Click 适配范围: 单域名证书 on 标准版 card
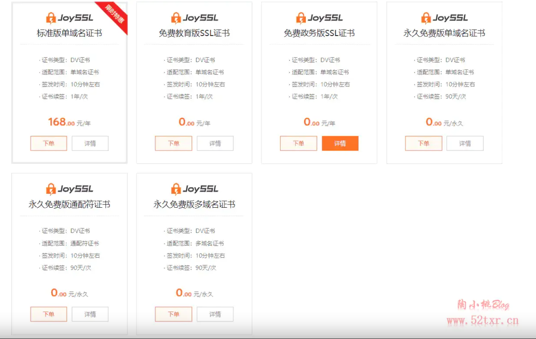Screen dimensions: 536x339 point(69,72)
